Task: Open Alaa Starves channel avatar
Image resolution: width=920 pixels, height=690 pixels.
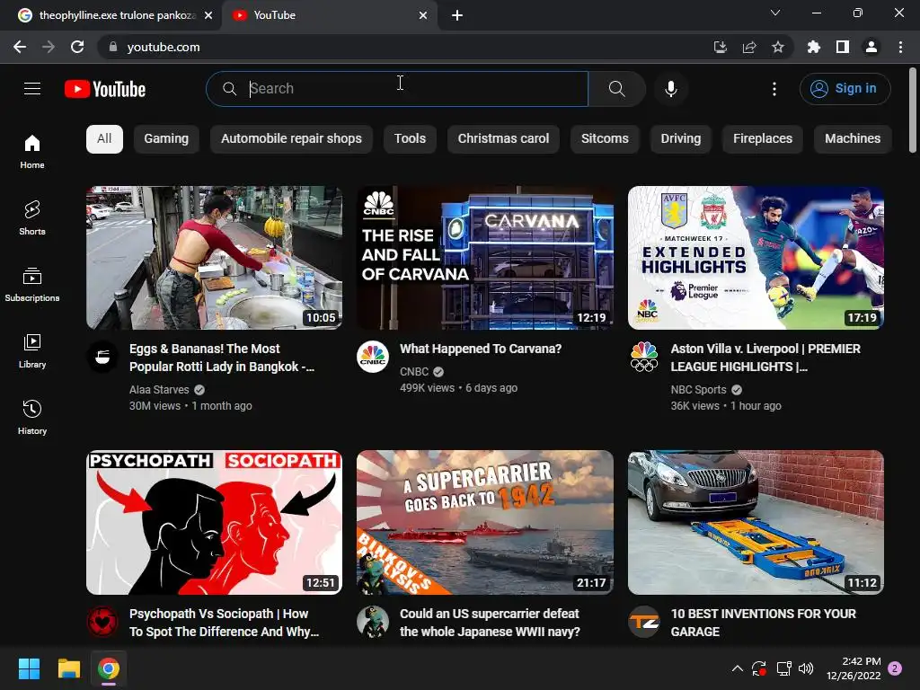Action: coord(102,357)
